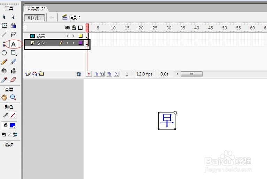This screenshot has width=267, height=179.
Task: Select the 遮罩 layer
Action: (x=41, y=36)
